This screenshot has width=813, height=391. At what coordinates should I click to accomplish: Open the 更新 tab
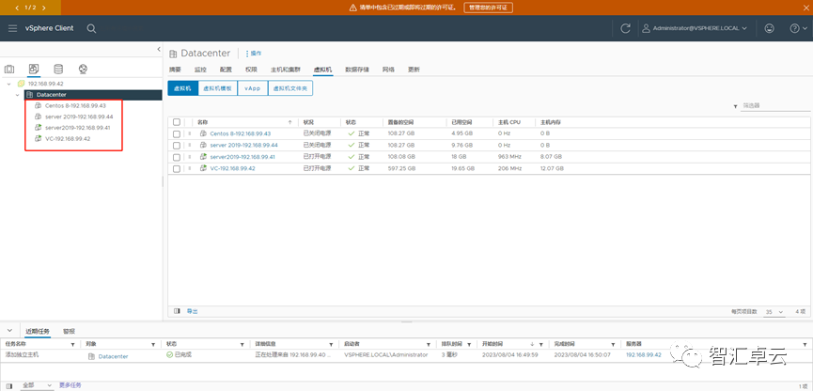tap(414, 70)
